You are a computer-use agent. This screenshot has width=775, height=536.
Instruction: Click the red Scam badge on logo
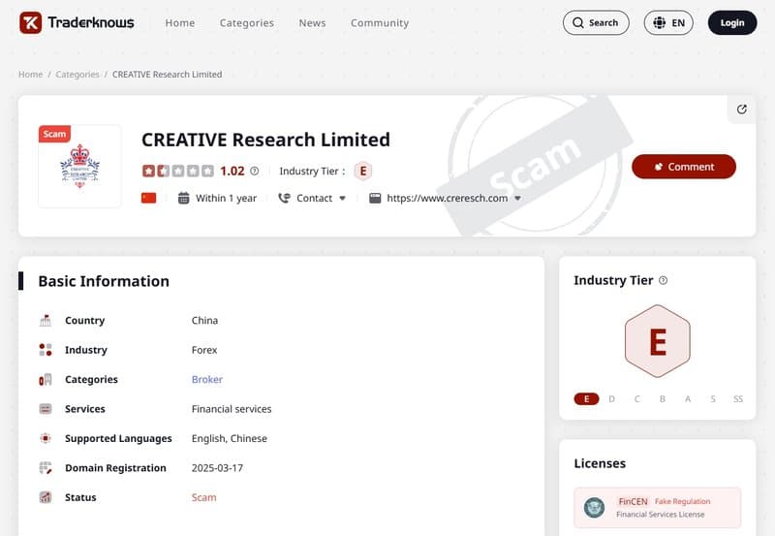pyautogui.click(x=54, y=134)
